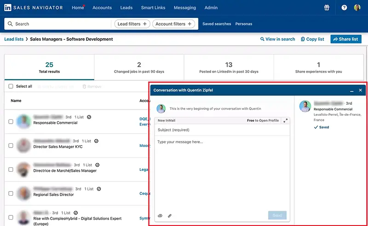The width and height of the screenshot is (368, 226).
Task: Open Personas
Action: (x=244, y=24)
